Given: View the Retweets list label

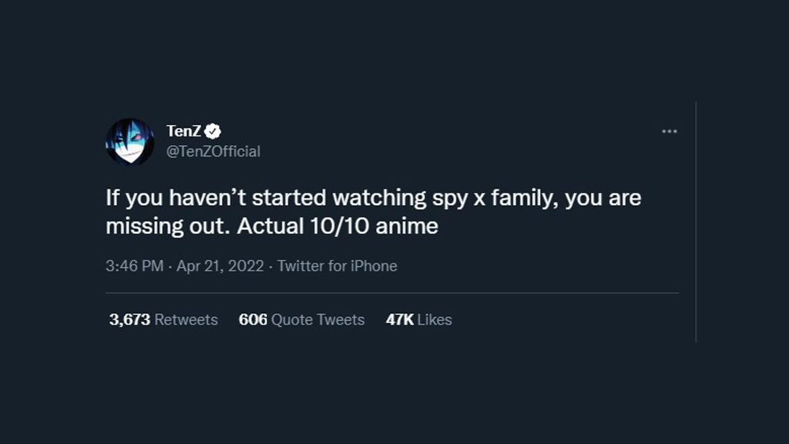Looking at the screenshot, I should pos(186,319).
